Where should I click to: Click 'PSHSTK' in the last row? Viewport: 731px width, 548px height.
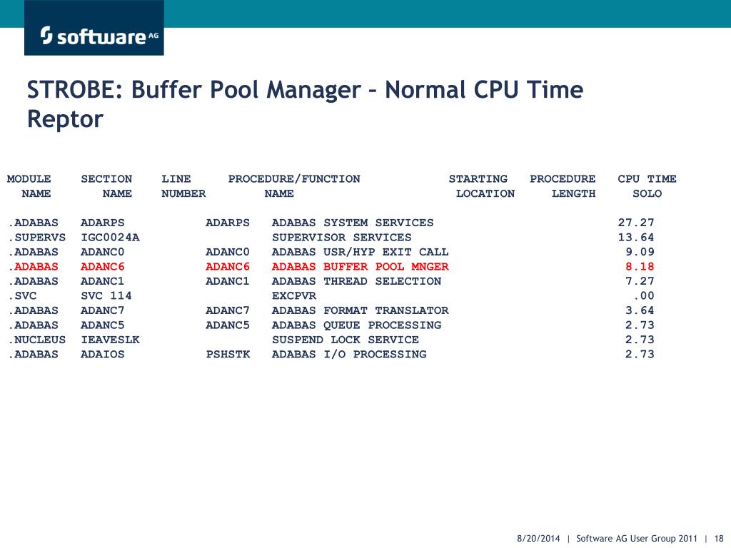click(228, 355)
